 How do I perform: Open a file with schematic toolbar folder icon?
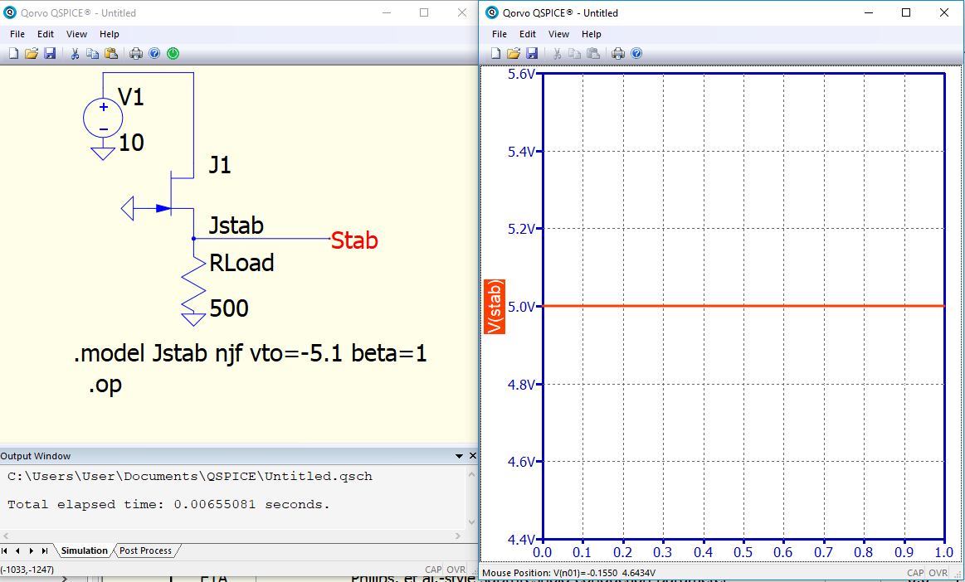coord(32,54)
